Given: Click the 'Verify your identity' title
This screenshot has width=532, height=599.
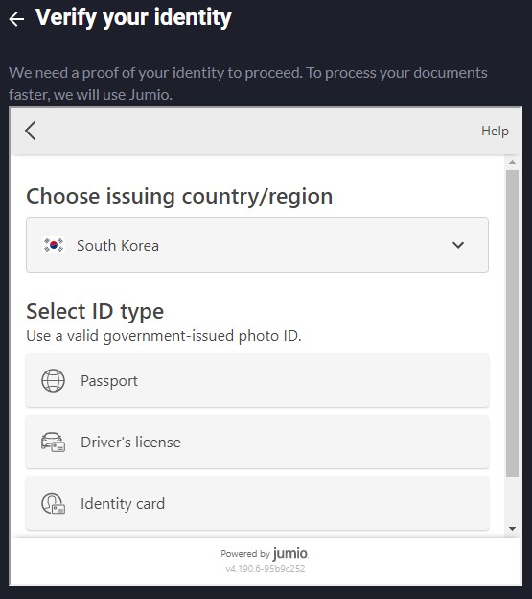Looking at the screenshot, I should click(x=133, y=18).
